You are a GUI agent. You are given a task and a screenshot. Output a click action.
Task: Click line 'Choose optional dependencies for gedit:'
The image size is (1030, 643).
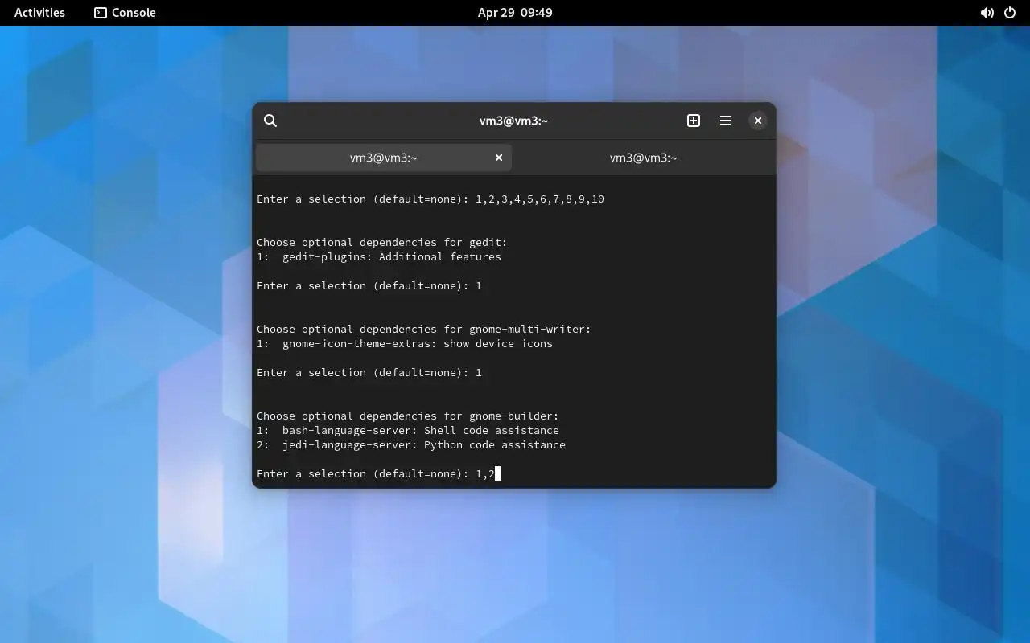(x=382, y=243)
